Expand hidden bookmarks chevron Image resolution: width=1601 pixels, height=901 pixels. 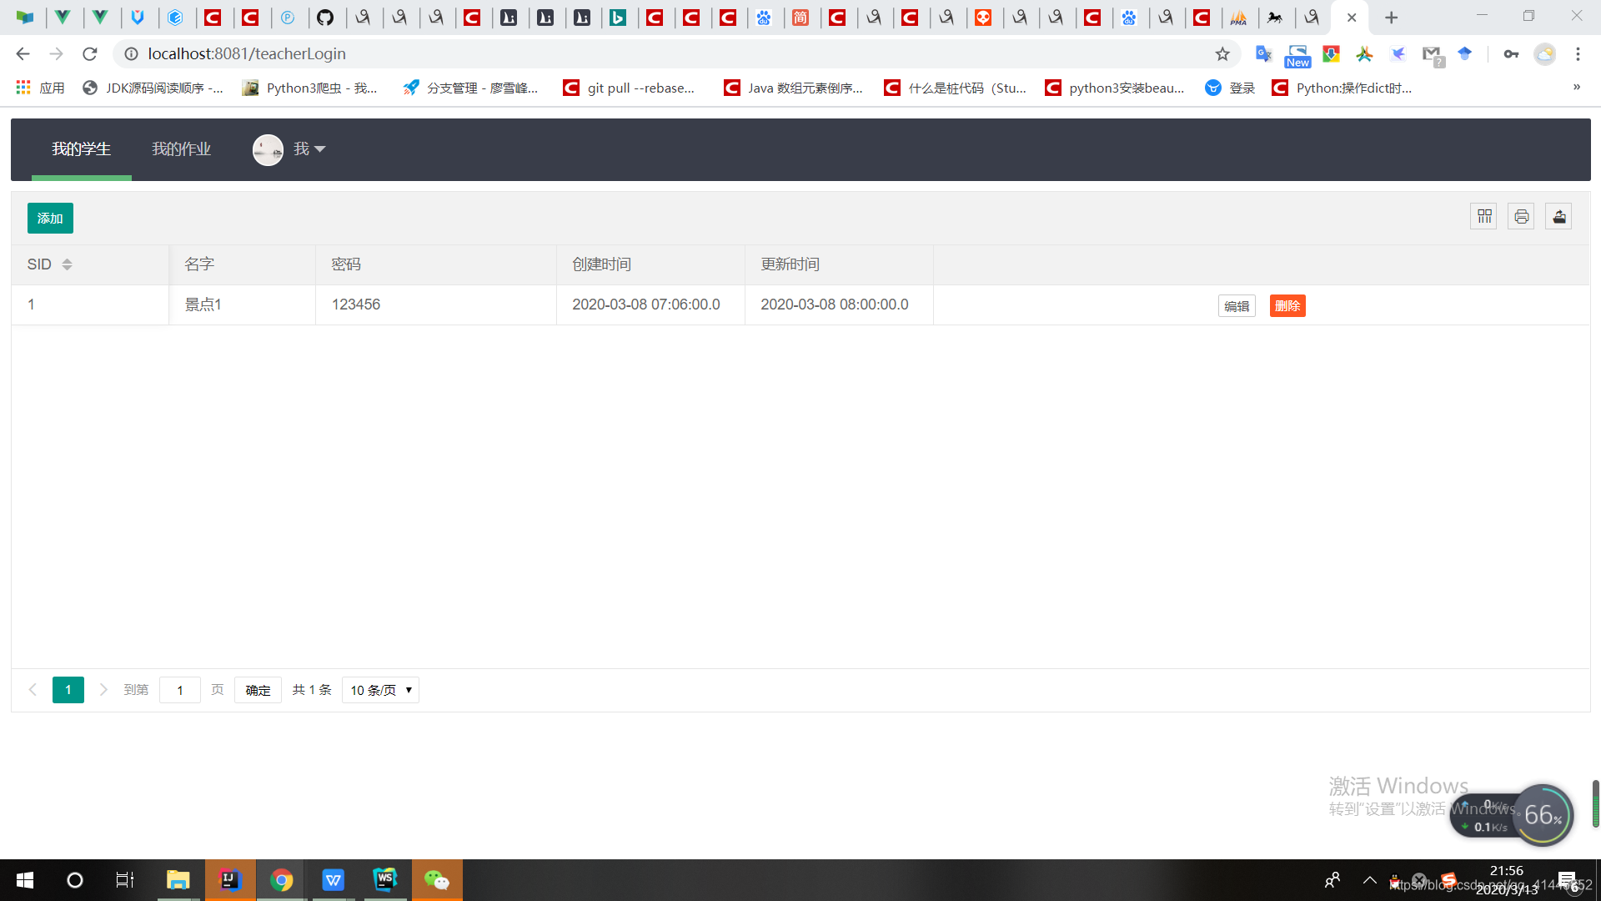[x=1576, y=88]
